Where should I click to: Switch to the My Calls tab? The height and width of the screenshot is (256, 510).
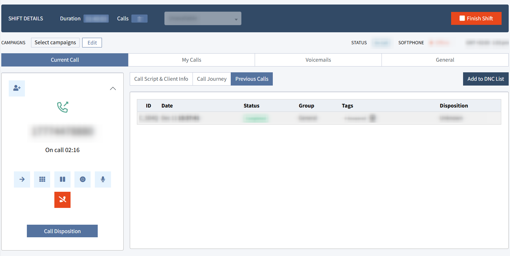tap(192, 60)
